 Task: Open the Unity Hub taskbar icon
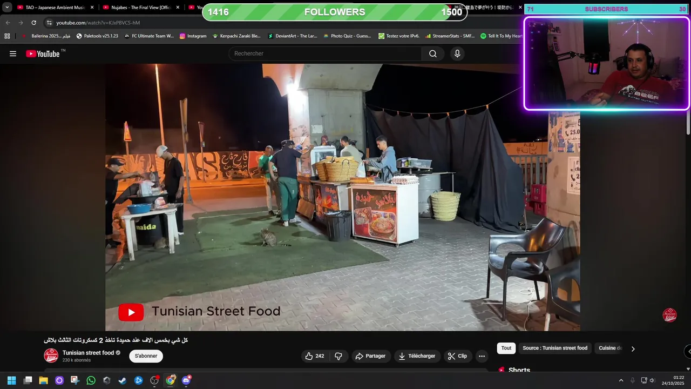pyautogui.click(x=107, y=380)
